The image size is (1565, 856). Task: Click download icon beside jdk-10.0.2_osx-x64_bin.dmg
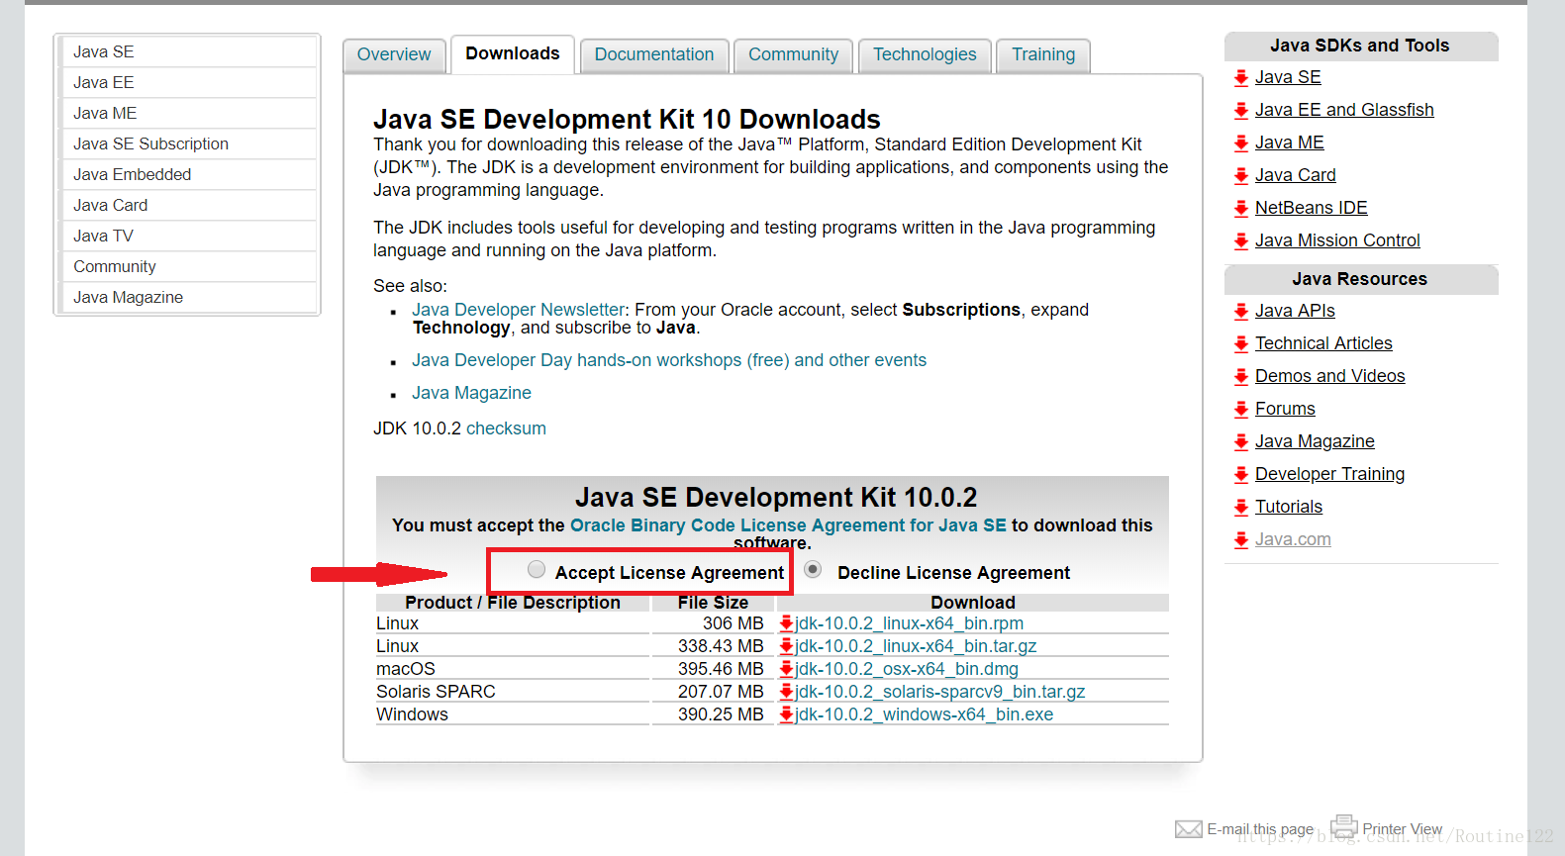(x=786, y=669)
